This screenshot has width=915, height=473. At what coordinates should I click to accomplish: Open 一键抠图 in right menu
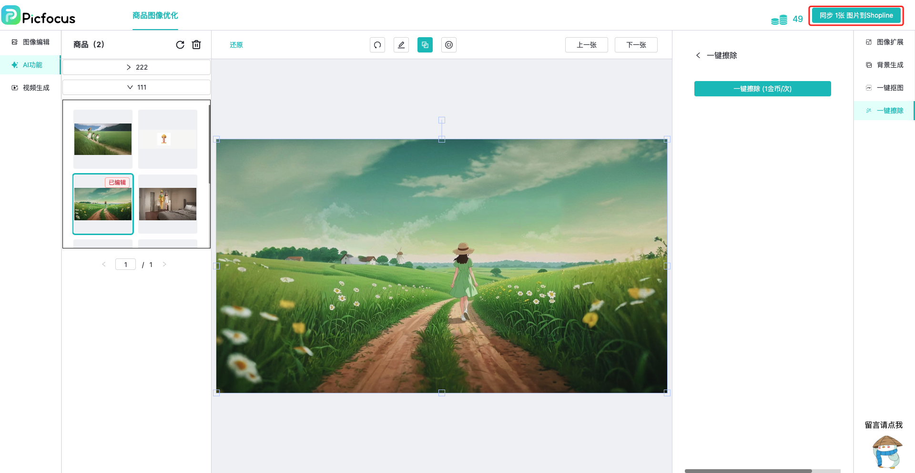point(884,88)
